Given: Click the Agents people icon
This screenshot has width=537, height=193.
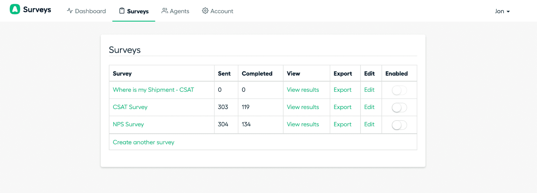Looking at the screenshot, I should pyautogui.click(x=164, y=11).
